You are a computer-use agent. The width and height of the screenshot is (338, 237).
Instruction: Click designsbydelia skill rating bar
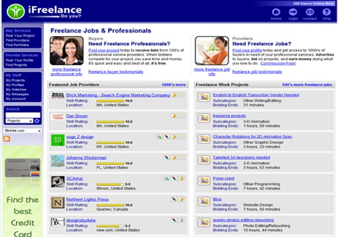[x=110, y=226]
